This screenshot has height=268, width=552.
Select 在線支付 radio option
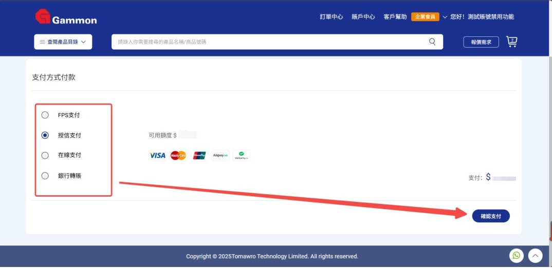coord(45,155)
